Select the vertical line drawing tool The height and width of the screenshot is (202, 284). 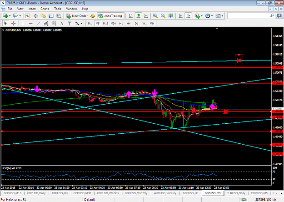pos(23,23)
